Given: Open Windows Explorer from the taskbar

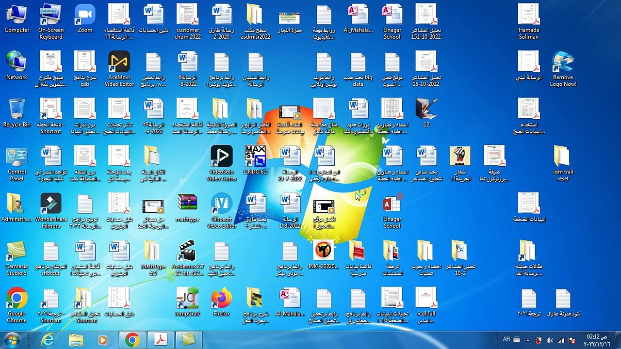Looking at the screenshot, I should click(x=76, y=340).
